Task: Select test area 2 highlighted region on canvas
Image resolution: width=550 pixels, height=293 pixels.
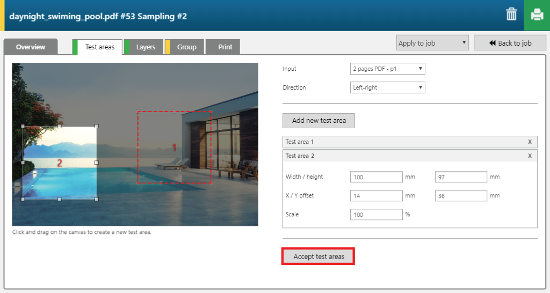Action: pos(60,163)
